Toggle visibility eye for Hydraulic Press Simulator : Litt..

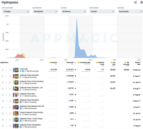tap(10, 89)
